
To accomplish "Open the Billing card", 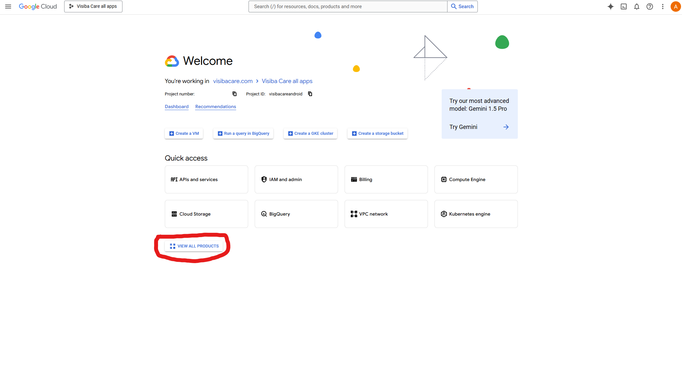I will [x=386, y=179].
